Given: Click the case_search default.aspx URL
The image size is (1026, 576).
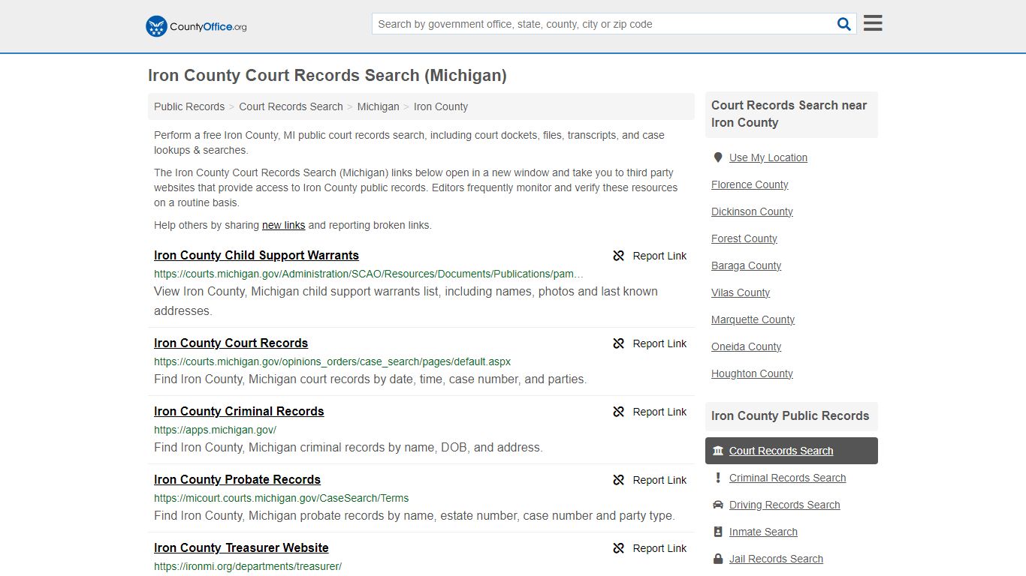Looking at the screenshot, I should [x=332, y=361].
